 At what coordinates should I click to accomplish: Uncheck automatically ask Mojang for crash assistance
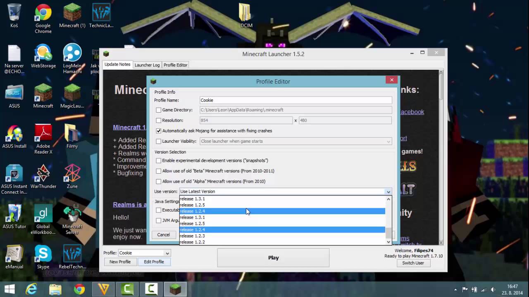click(x=158, y=131)
